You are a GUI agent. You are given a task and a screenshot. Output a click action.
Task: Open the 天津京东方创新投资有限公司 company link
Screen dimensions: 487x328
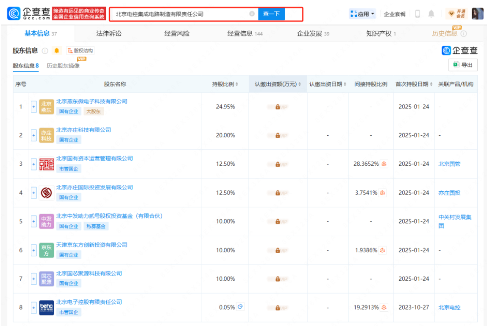pos(92,245)
